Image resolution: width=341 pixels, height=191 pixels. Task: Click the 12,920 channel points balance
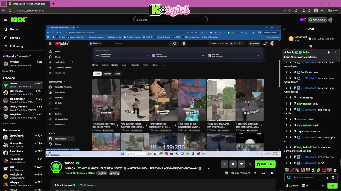[292, 186]
